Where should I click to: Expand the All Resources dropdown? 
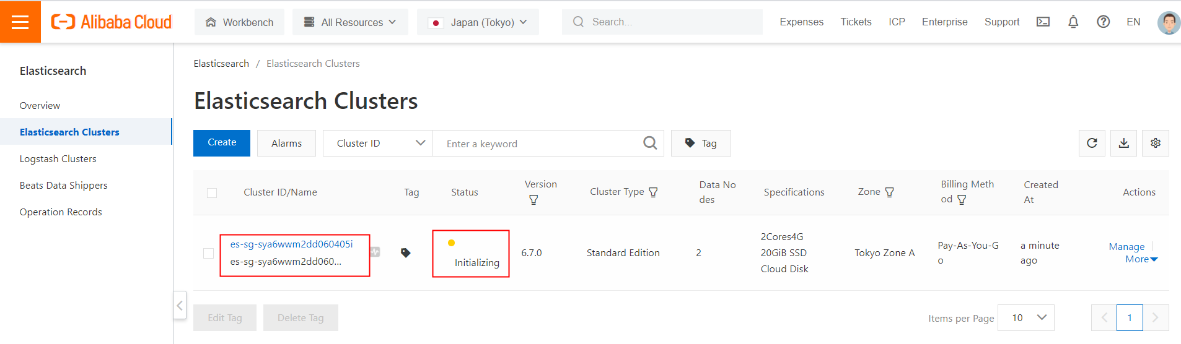(x=350, y=22)
